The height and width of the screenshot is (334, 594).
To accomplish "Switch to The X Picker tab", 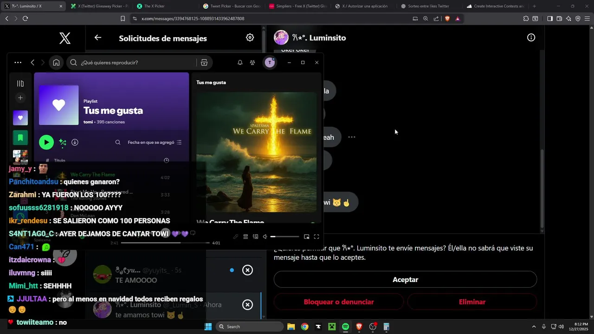I will coord(166,6).
